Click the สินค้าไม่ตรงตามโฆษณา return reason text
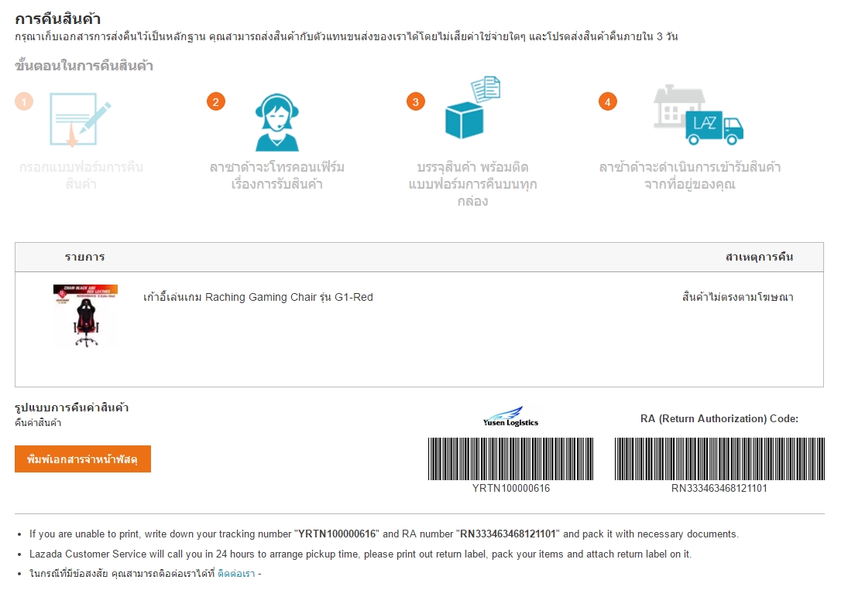Image resolution: width=841 pixels, height=590 pixels. [x=737, y=297]
